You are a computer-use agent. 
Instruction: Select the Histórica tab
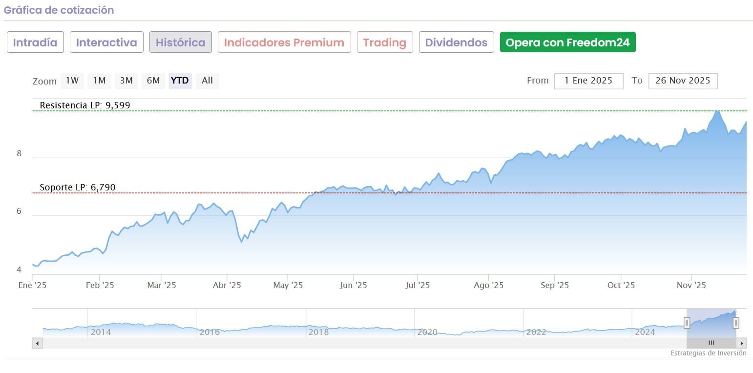(x=181, y=42)
